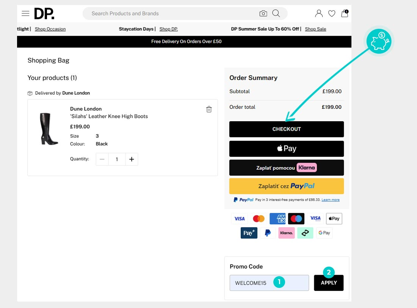Click the Order Summary heading
Image resolution: width=417 pixels, height=308 pixels.
tap(254, 78)
